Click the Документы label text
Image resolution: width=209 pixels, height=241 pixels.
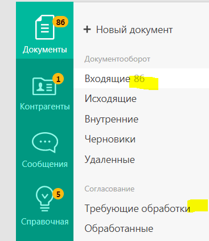click(45, 50)
